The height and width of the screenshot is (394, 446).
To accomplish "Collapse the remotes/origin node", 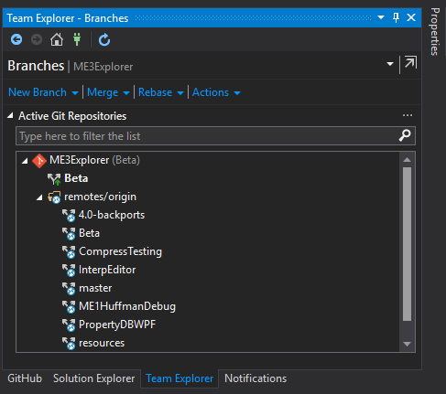I will tap(39, 197).
